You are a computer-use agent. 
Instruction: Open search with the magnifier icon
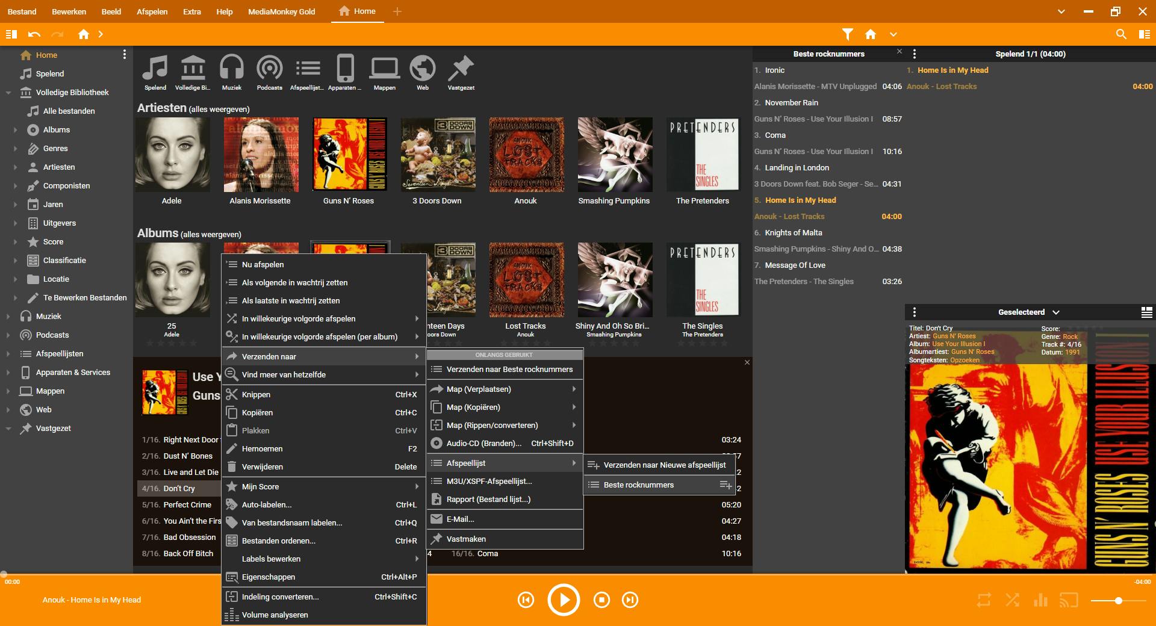[x=1121, y=34]
